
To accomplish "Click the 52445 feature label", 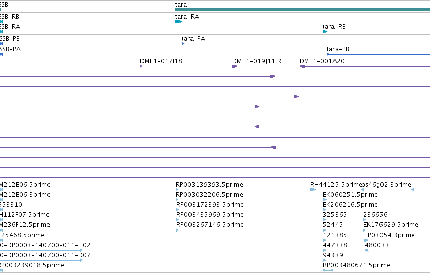I will click(x=332, y=225).
